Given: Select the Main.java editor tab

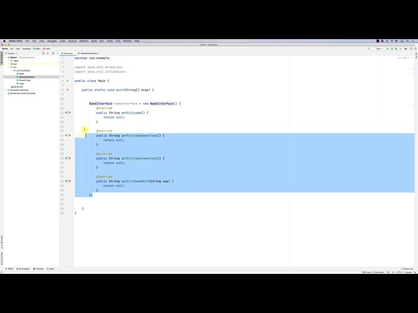Looking at the screenshot, I should coord(68,53).
